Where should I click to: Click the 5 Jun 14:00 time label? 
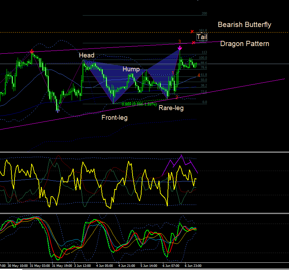pyautogui.click(x=149, y=266)
